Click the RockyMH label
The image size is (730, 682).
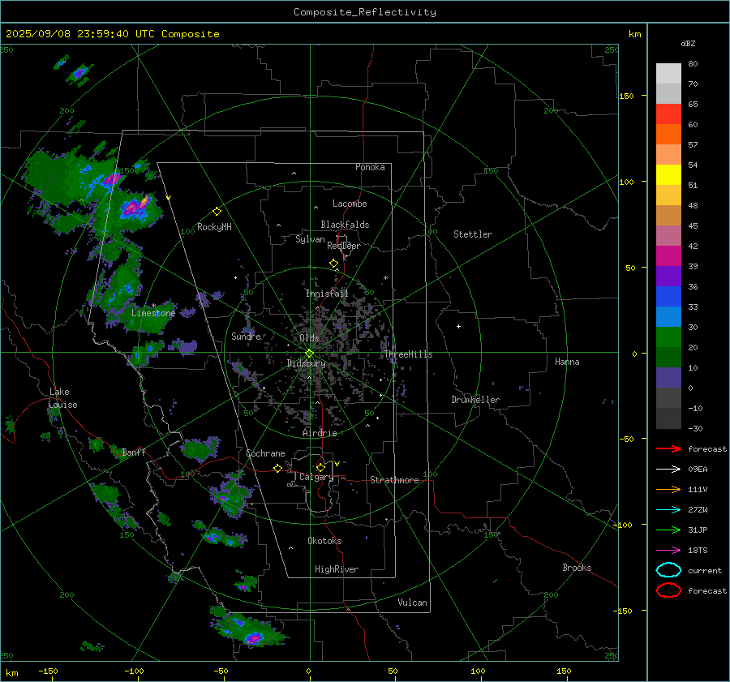pyautogui.click(x=214, y=227)
